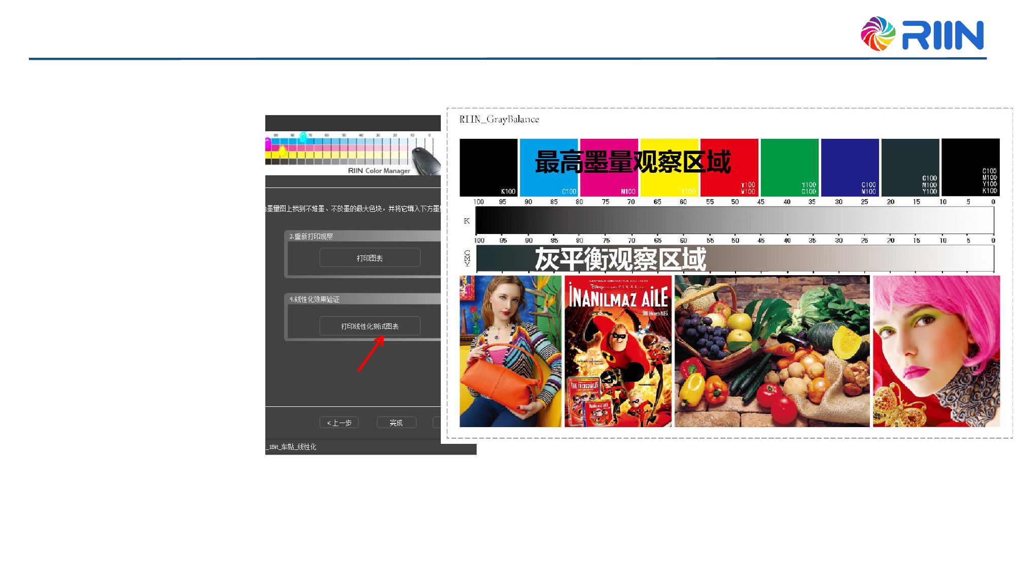Click the cyan ink drop on banner

click(x=303, y=137)
